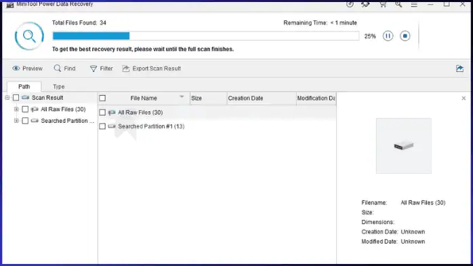473x266 pixels.
Task: Click the Remaining Time text
Action: point(320,22)
